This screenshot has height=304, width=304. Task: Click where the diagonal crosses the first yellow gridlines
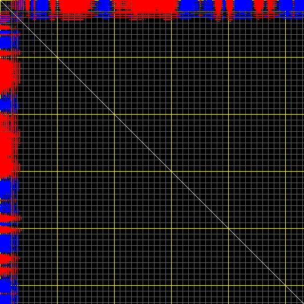58,58
